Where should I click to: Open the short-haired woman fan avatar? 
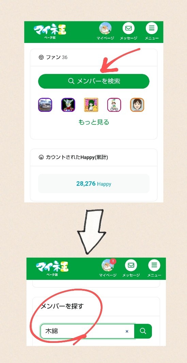[137, 105]
